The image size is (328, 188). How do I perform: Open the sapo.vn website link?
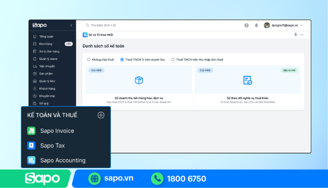119,178
